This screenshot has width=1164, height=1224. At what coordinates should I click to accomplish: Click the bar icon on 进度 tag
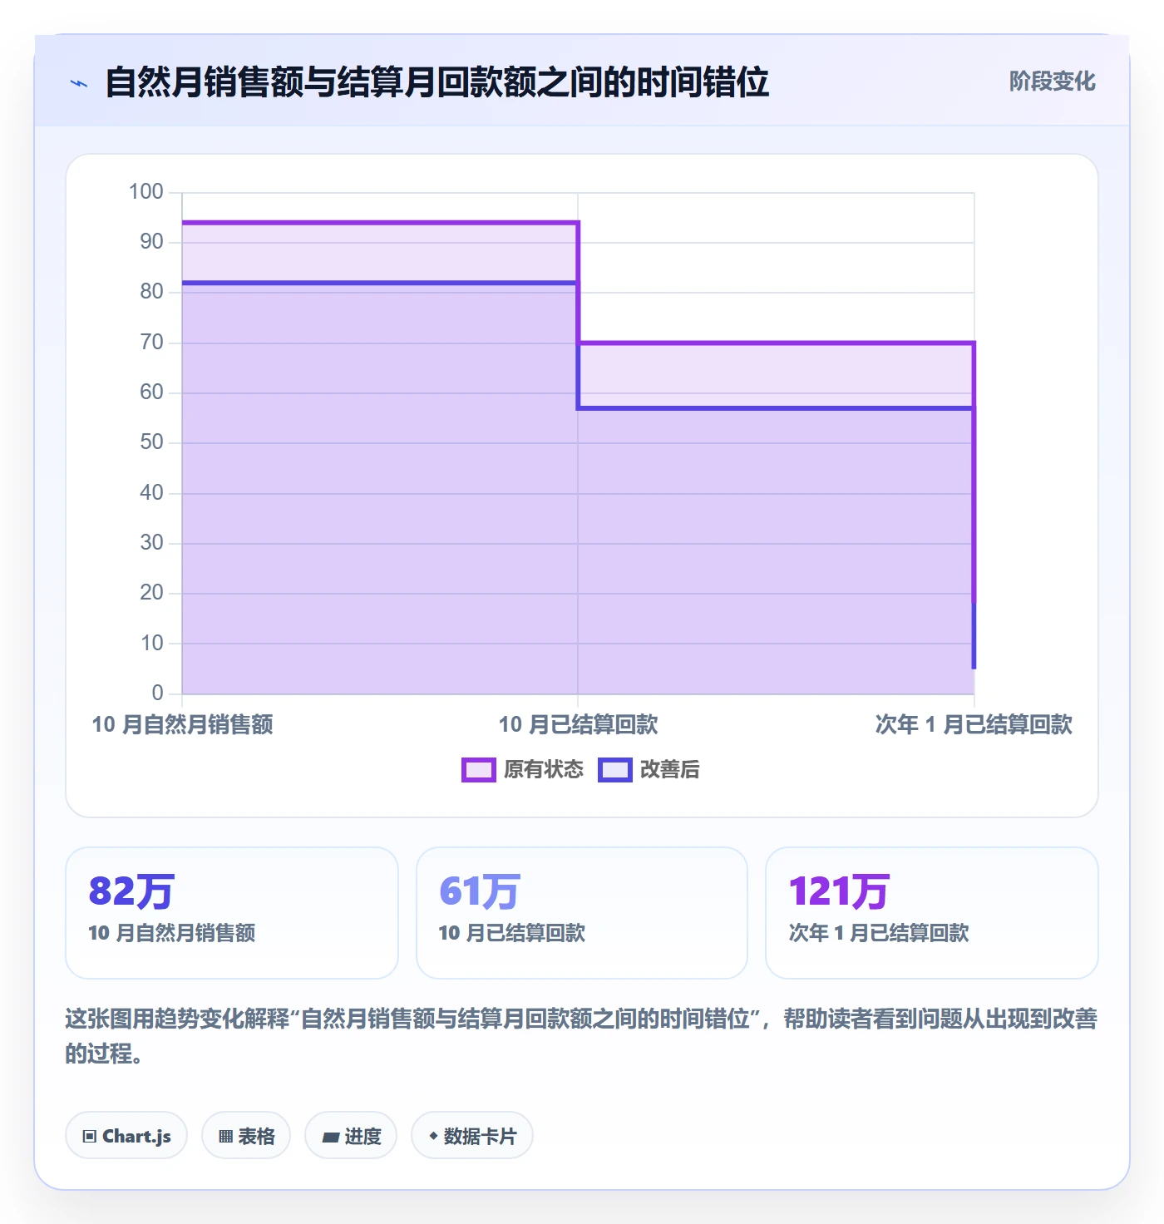pyautogui.click(x=330, y=1137)
